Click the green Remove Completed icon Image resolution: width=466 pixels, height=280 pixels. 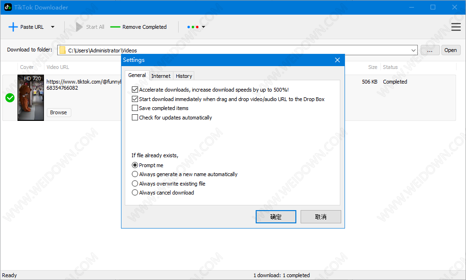click(x=115, y=27)
